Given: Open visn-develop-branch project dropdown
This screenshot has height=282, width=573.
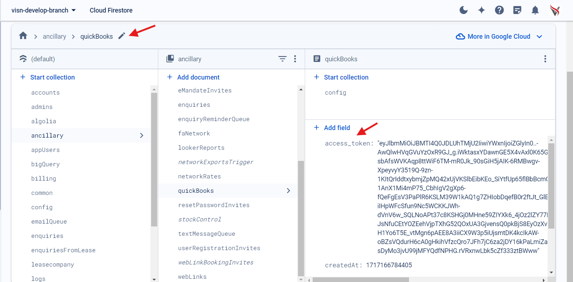Looking at the screenshot, I should [x=43, y=10].
